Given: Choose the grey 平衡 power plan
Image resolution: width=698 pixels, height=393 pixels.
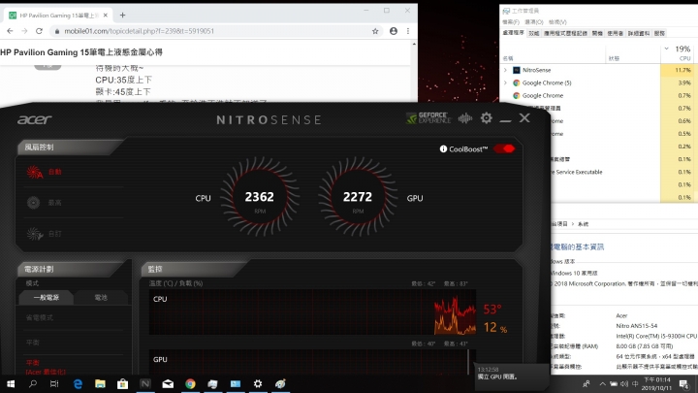Looking at the screenshot, I should pyautogui.click(x=33, y=343).
